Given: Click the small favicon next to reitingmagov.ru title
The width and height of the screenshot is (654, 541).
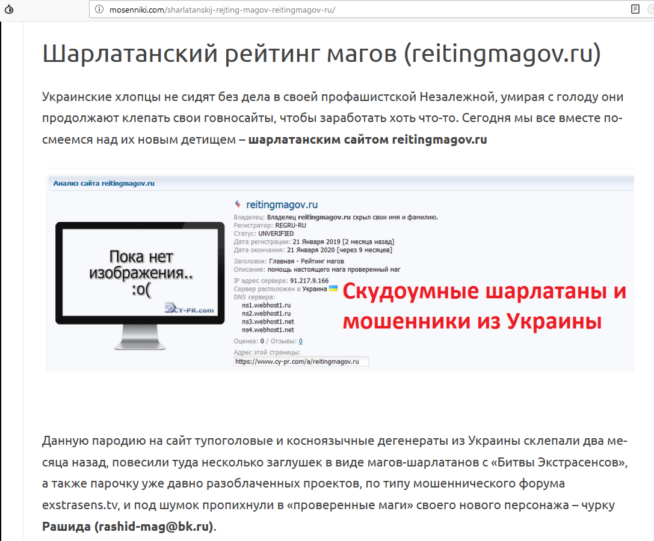Looking at the screenshot, I should tap(238, 205).
